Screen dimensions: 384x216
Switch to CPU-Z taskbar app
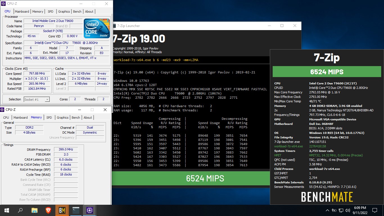pos(89,210)
